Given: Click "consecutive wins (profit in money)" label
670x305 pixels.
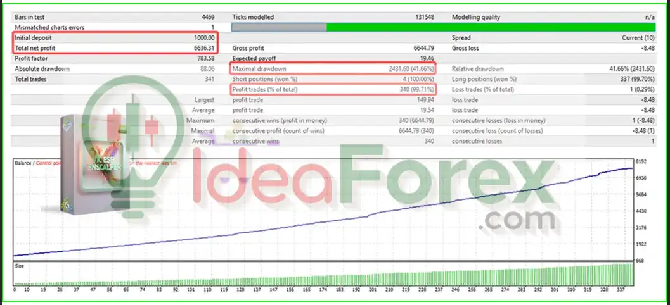Looking at the screenshot, I should (280, 120).
